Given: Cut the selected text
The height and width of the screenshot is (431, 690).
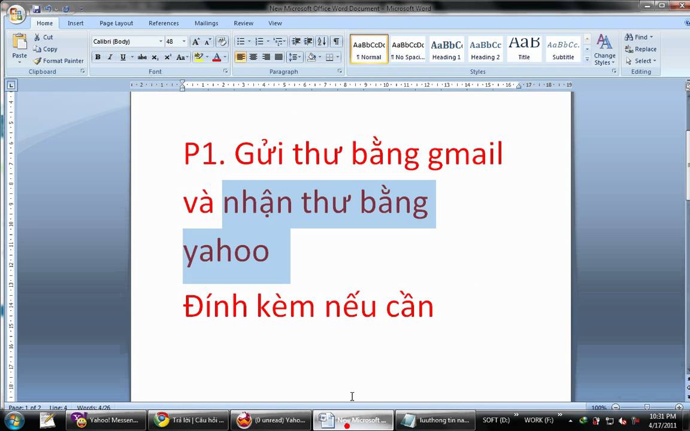Looking at the screenshot, I should point(43,37).
